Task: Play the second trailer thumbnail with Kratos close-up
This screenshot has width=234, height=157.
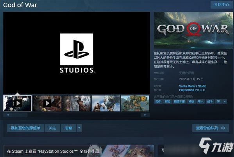Action: coord(47,103)
